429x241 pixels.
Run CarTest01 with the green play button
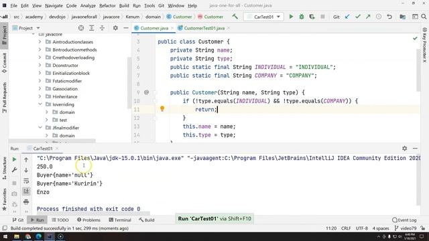291,17
